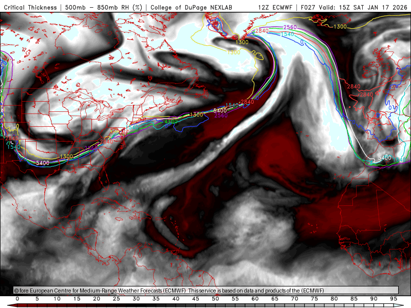Click the white 5400 label near Morocco's coast
This screenshot has height=308, width=411.
click(x=384, y=158)
